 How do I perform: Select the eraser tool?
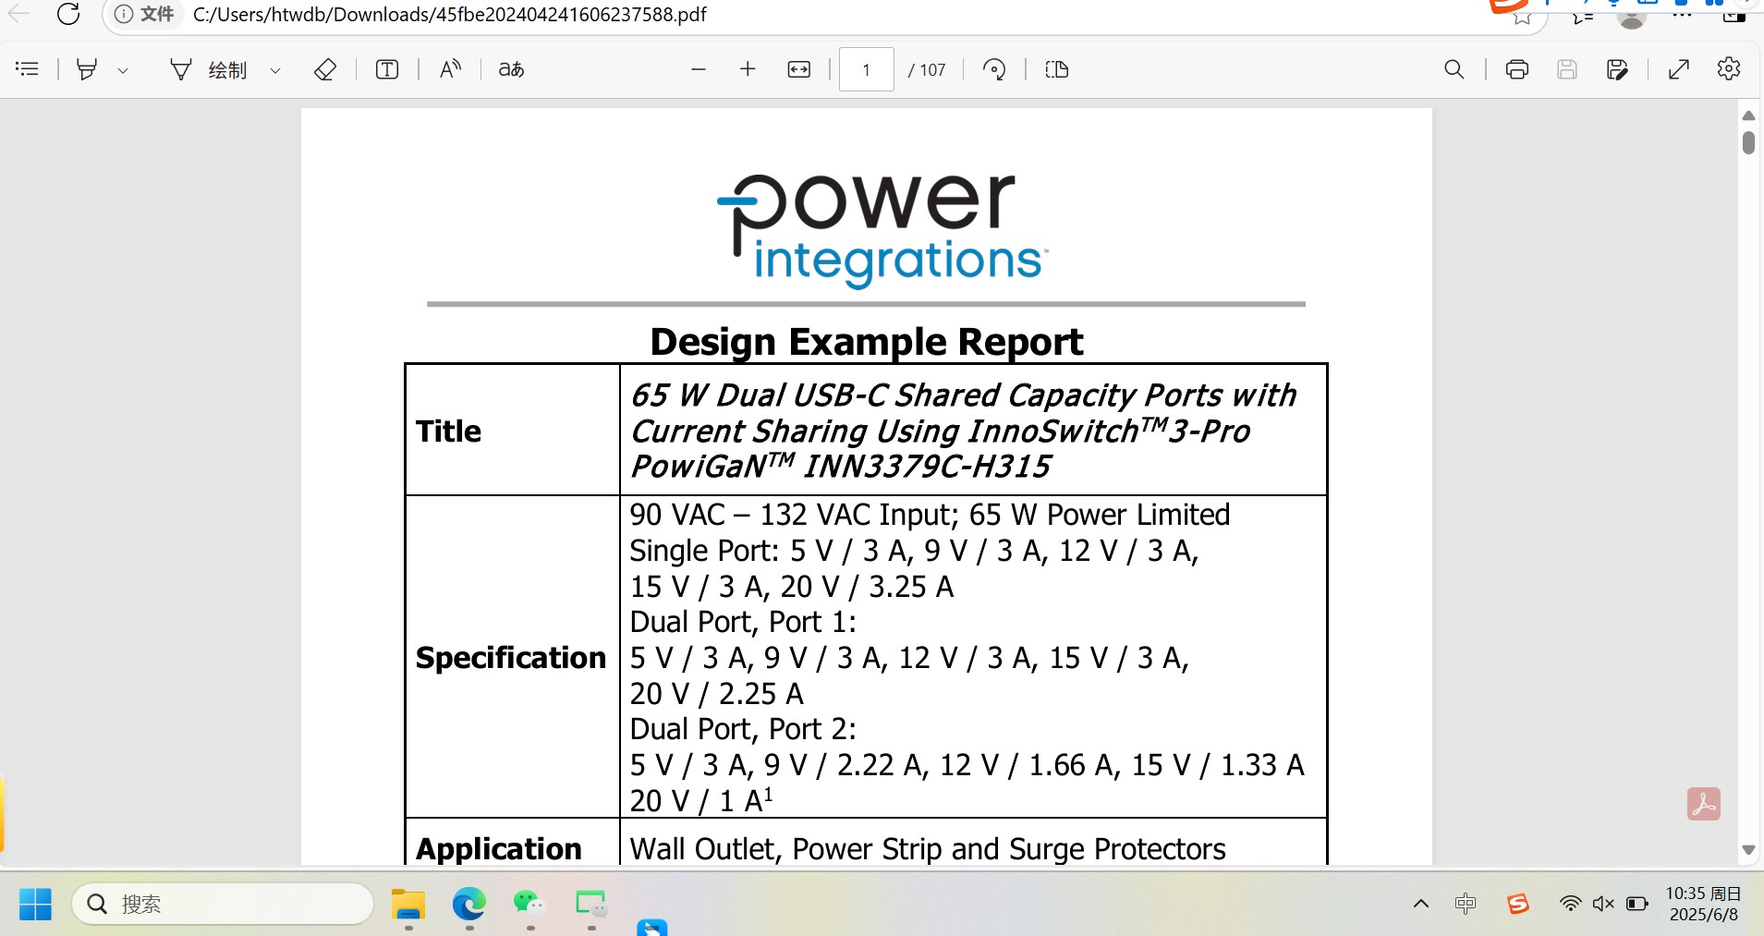[x=325, y=69]
